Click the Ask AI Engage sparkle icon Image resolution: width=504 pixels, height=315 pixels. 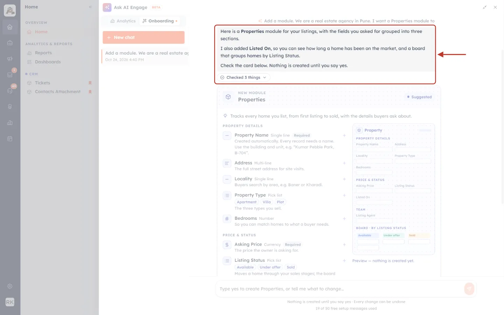coord(107,7)
